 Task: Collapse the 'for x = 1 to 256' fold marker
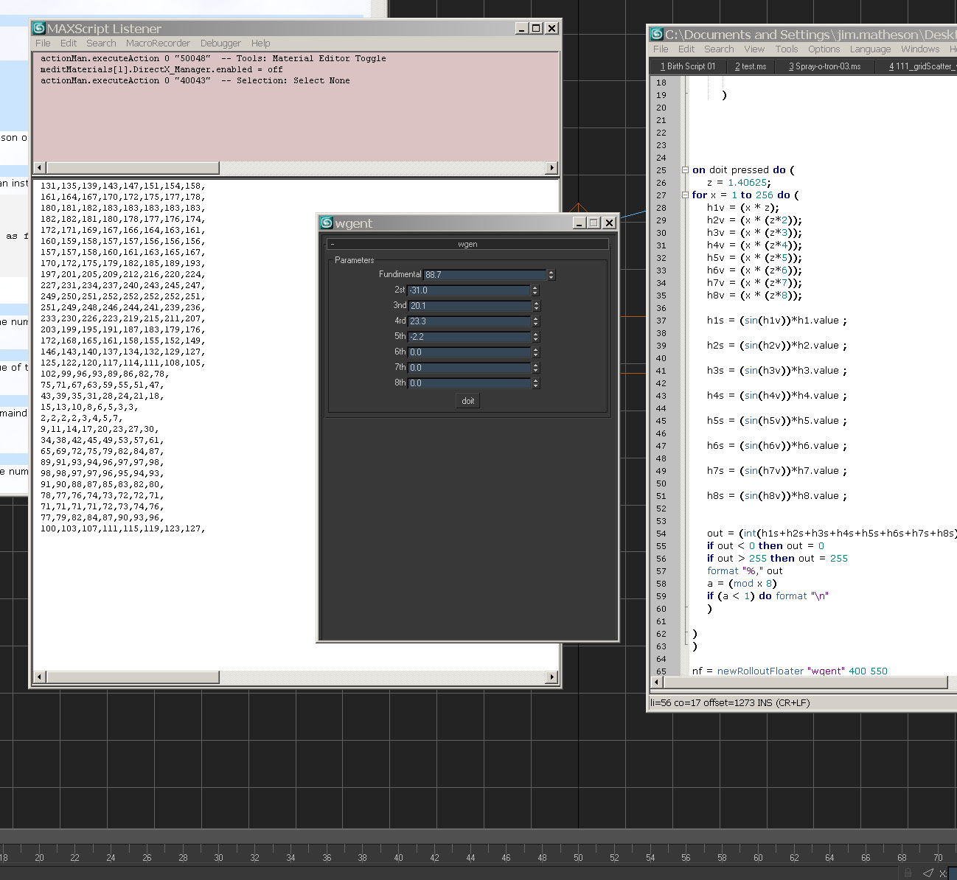pos(685,195)
